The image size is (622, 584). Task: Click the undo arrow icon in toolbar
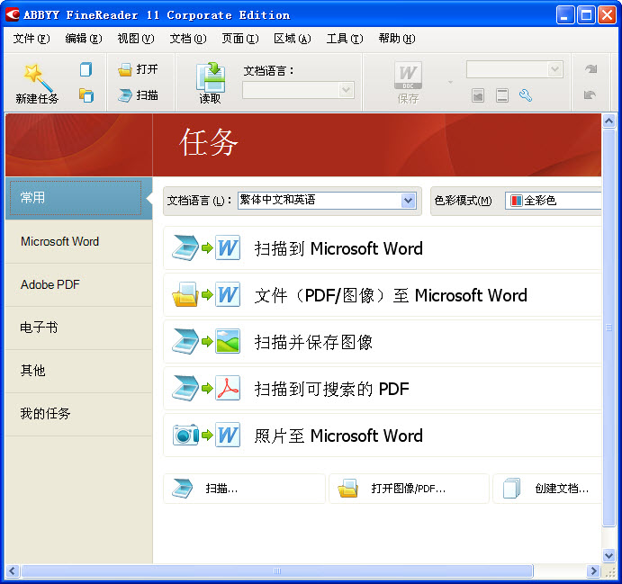coord(590,95)
